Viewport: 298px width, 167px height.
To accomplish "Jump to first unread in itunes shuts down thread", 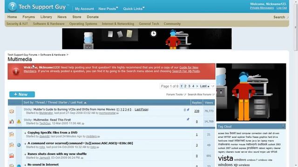I will (25, 154).
